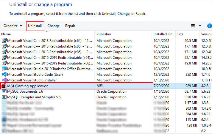Select MySQL Examples and Samples 5.6
This screenshot has width=212, height=134.
click(34, 97)
